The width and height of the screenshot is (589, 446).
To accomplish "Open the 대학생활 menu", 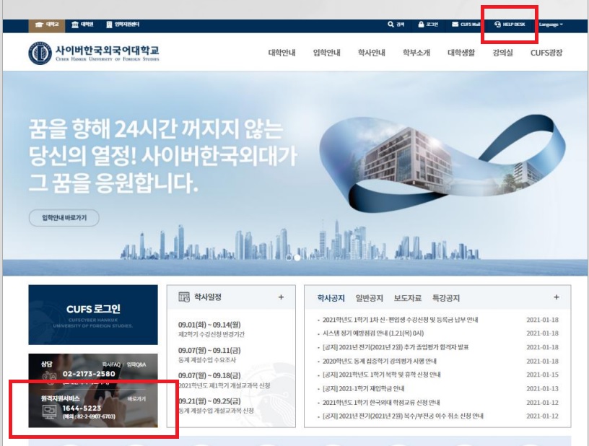I will coord(461,53).
